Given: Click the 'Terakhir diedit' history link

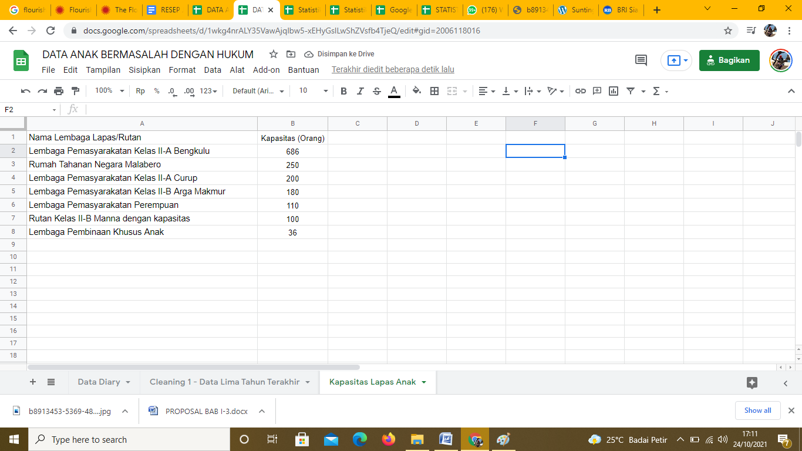Looking at the screenshot, I should (x=393, y=70).
